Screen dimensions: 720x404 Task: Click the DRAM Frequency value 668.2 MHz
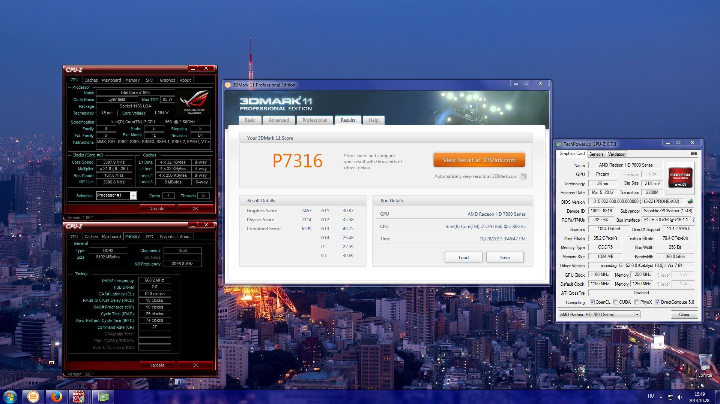coord(154,280)
